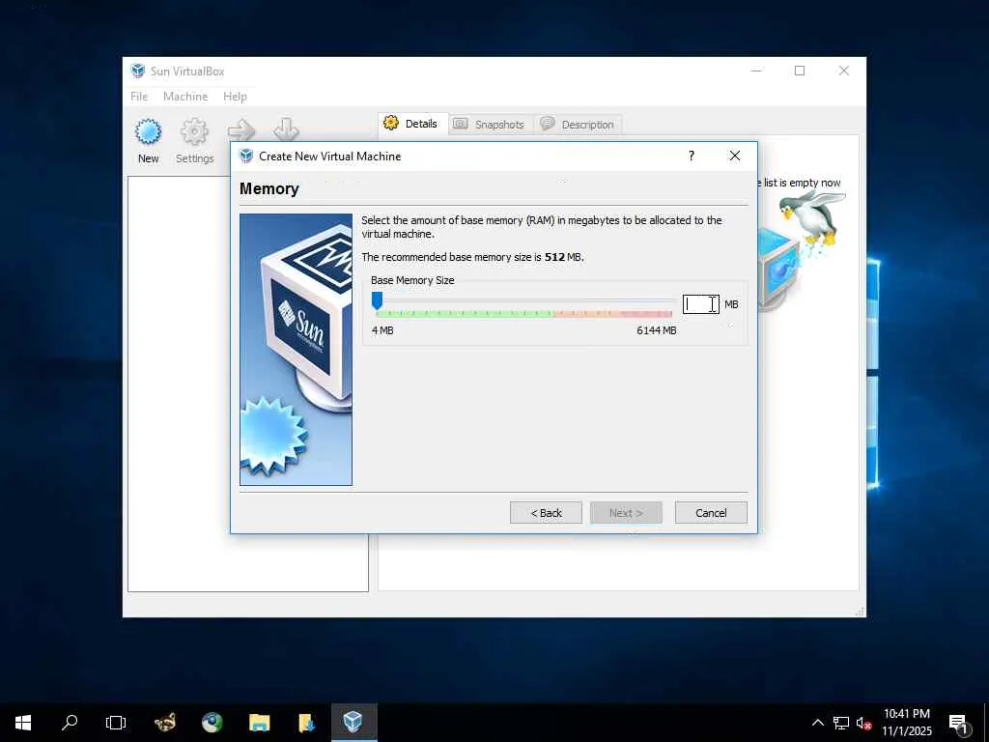Open File Explorer from the taskbar
Viewport: 989px width, 742px height.
(x=259, y=723)
